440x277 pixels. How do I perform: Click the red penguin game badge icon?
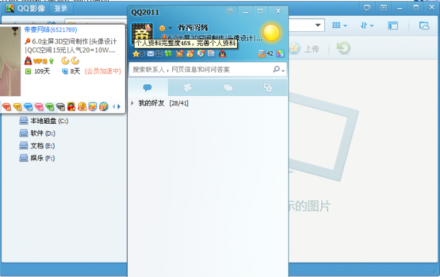(x=71, y=106)
